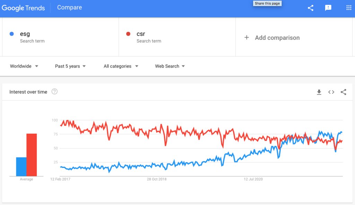Click the blue esg color dot
355x205 pixels.
(x=12, y=34)
